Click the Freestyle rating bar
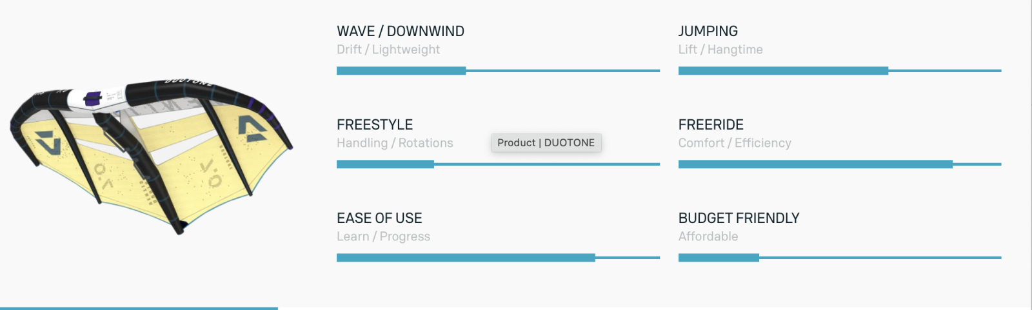 click(x=498, y=164)
